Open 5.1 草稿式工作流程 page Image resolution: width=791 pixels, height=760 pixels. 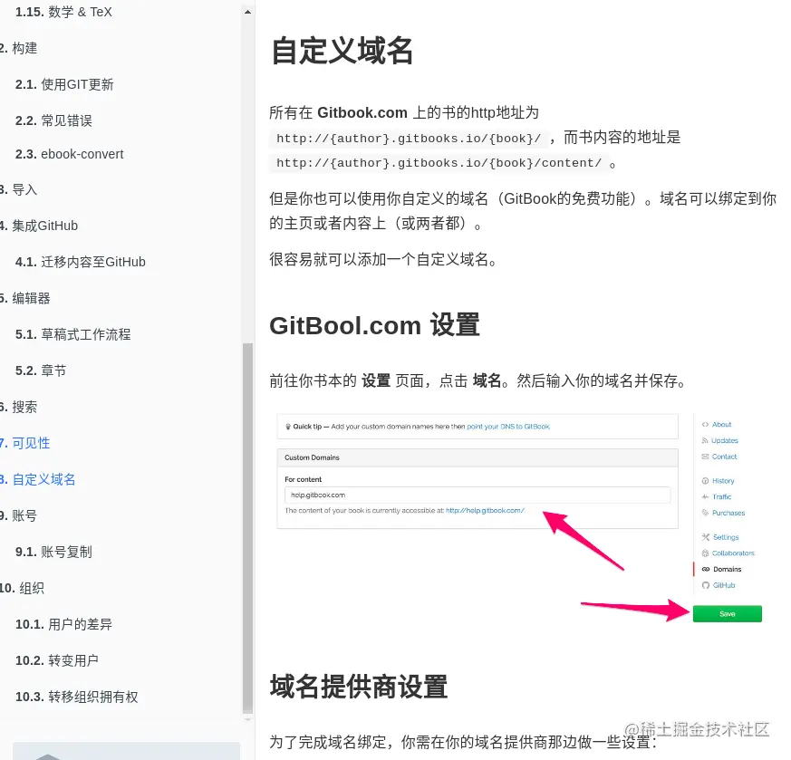(x=73, y=335)
